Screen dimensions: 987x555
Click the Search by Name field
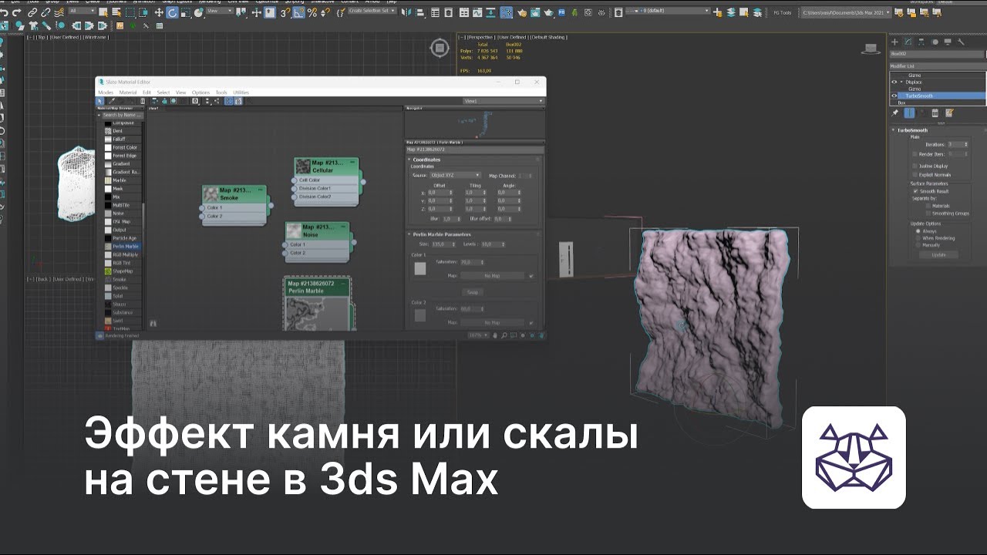pos(122,115)
